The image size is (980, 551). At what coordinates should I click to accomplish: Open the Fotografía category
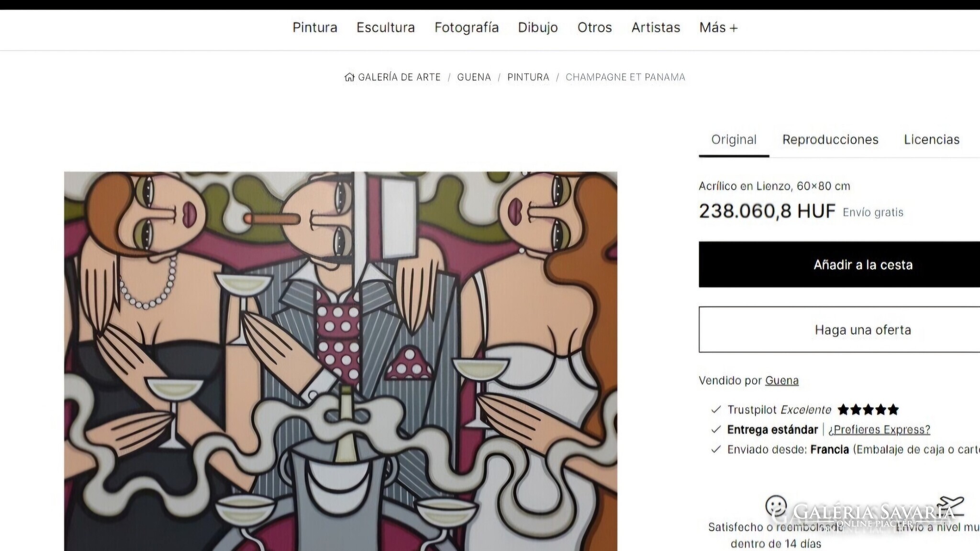467,28
